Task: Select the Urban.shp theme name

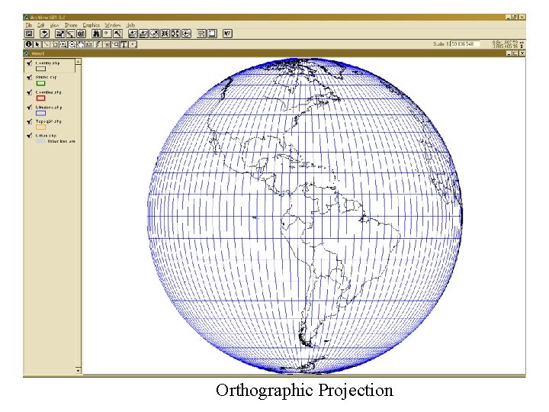Action: [x=46, y=136]
